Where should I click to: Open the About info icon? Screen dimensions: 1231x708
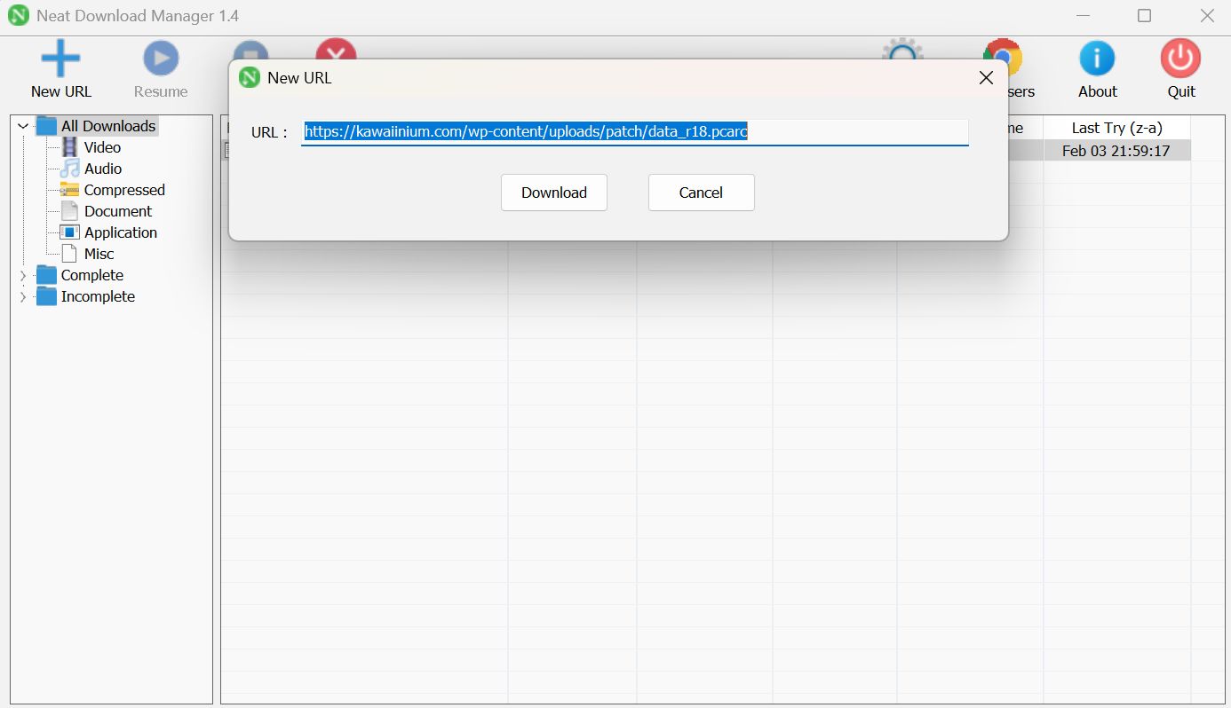tap(1097, 59)
